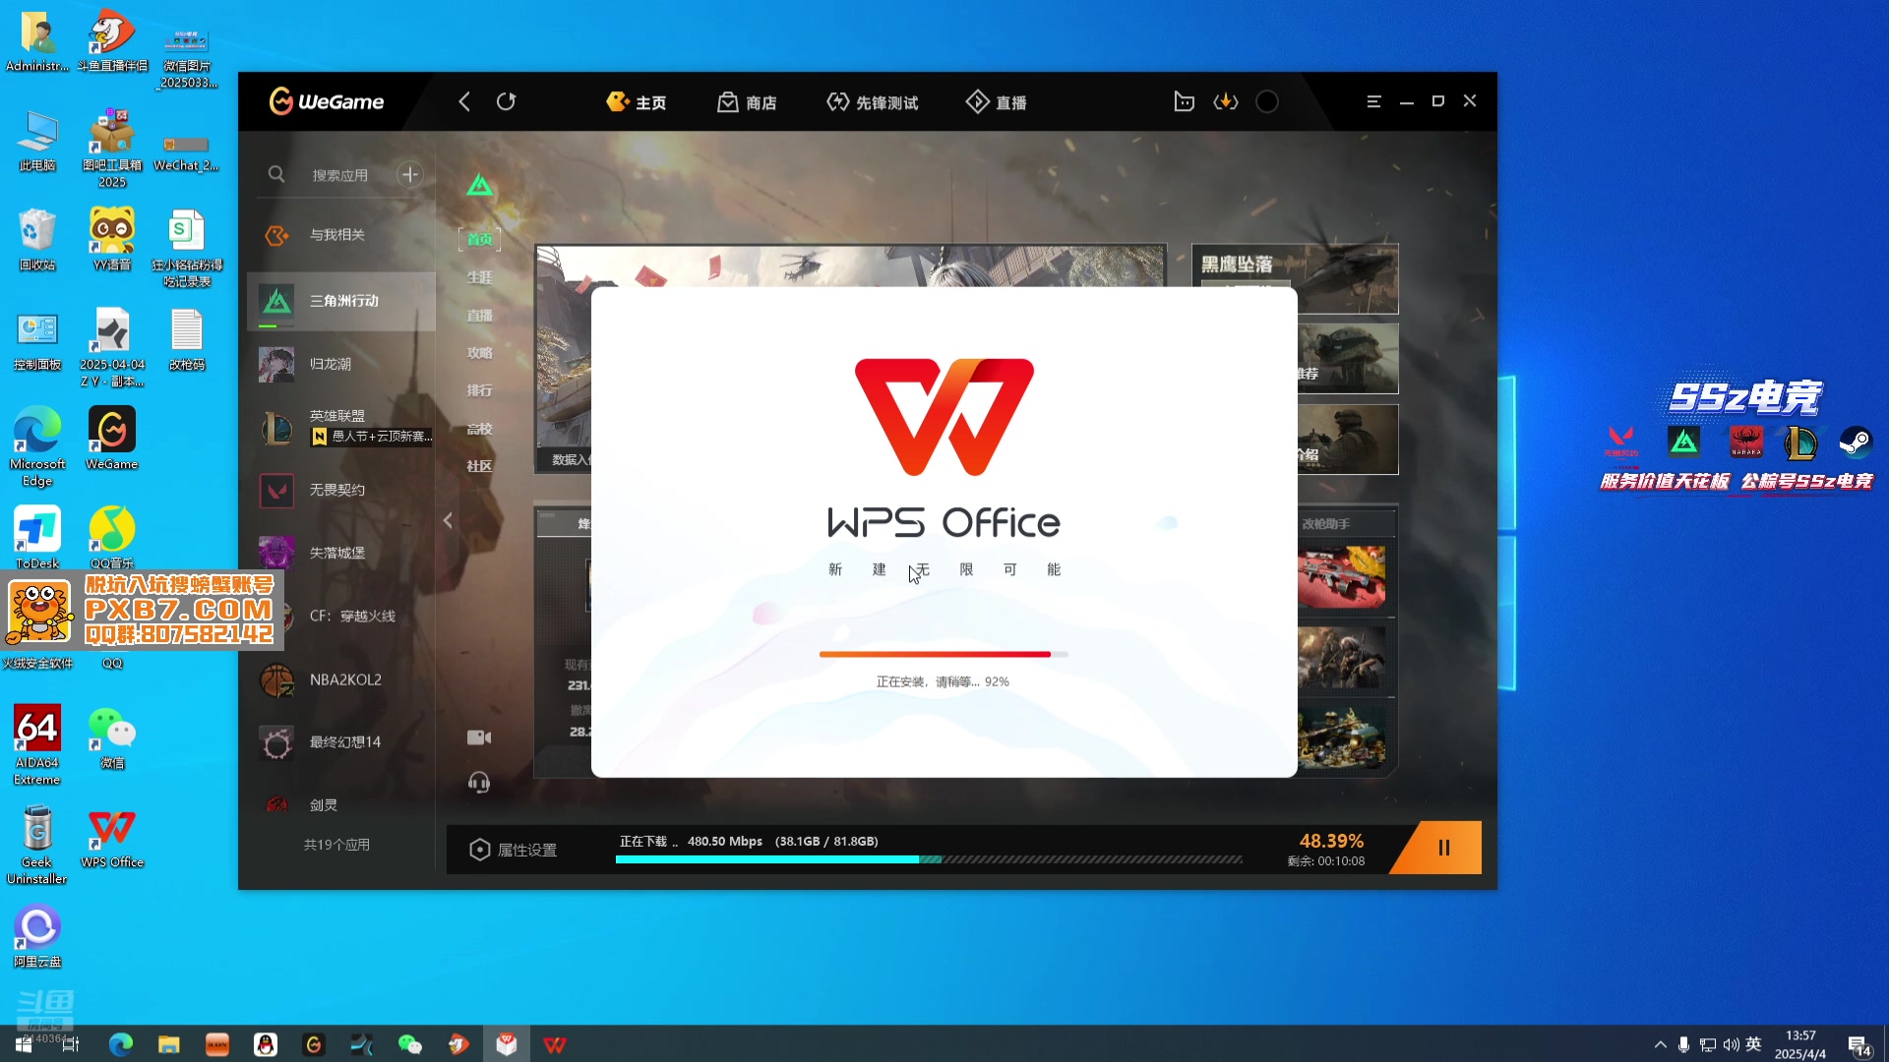Image resolution: width=1889 pixels, height=1062 pixels.
Task: Refresh the WeGame page
Action: [x=506, y=101]
